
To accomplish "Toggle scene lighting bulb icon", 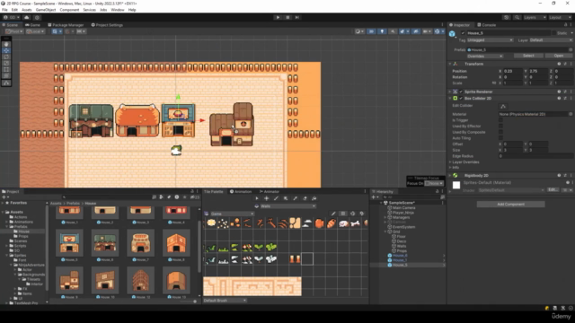I will 382,31.
